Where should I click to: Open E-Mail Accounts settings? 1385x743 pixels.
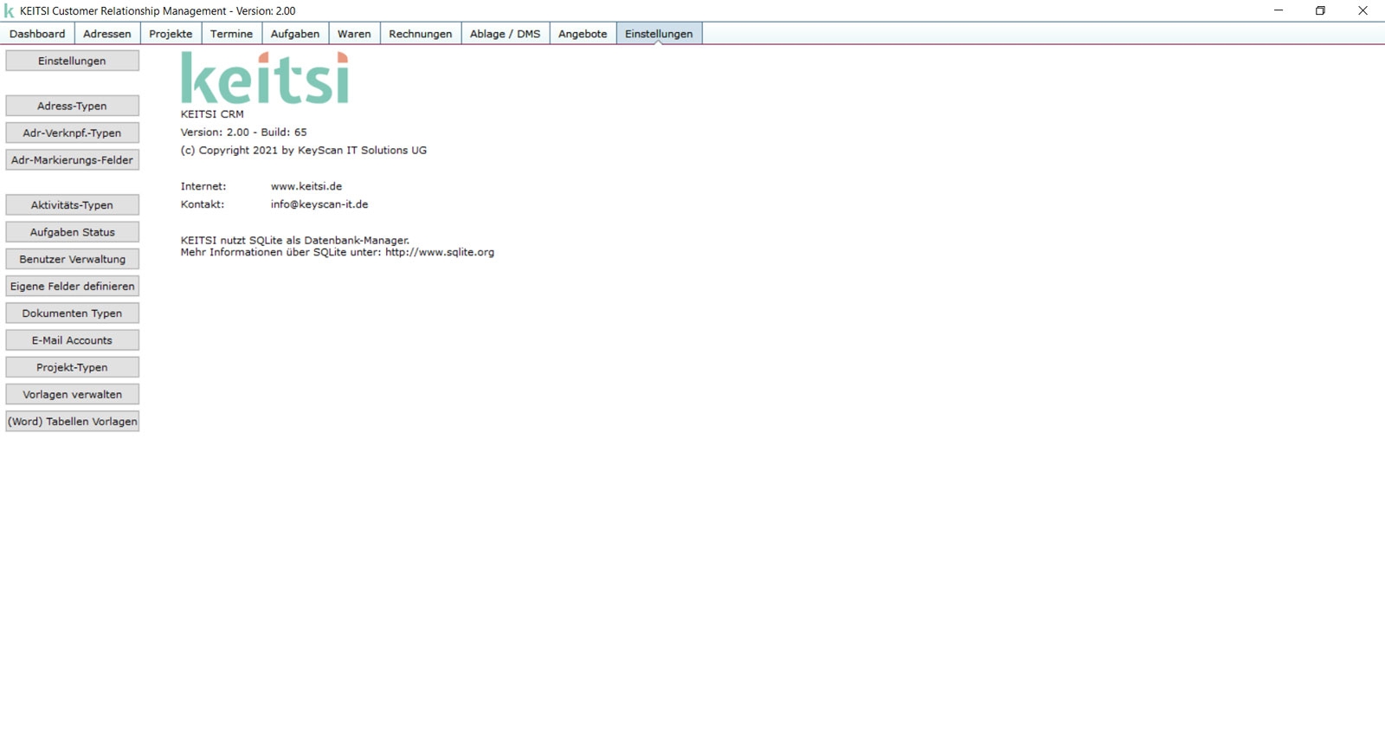pyautogui.click(x=72, y=340)
